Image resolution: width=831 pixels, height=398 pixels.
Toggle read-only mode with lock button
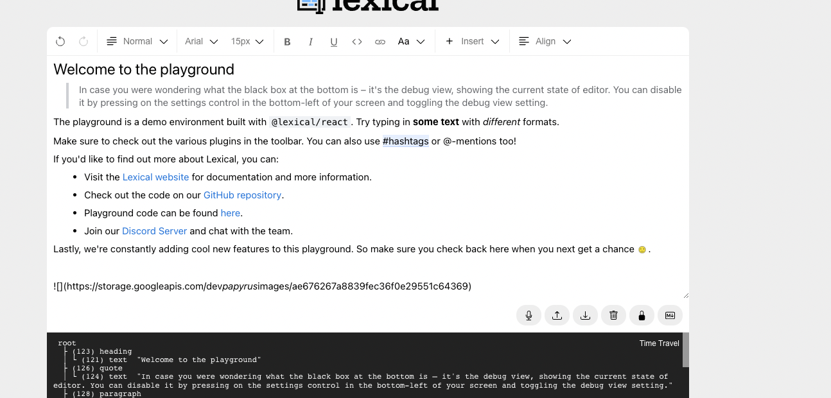coord(642,315)
